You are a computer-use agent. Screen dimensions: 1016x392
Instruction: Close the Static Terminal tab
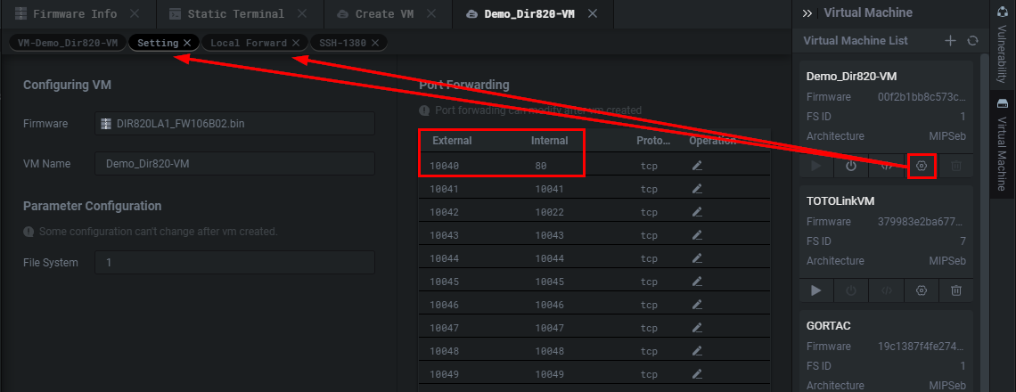tap(301, 13)
